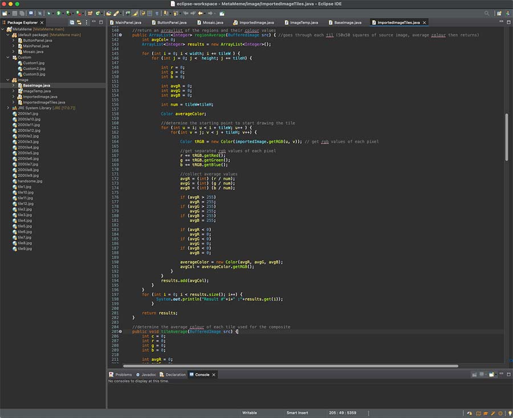Collapse the regionAverage method fold marker
The width and height of the screenshot is (513, 418).
point(120,35)
